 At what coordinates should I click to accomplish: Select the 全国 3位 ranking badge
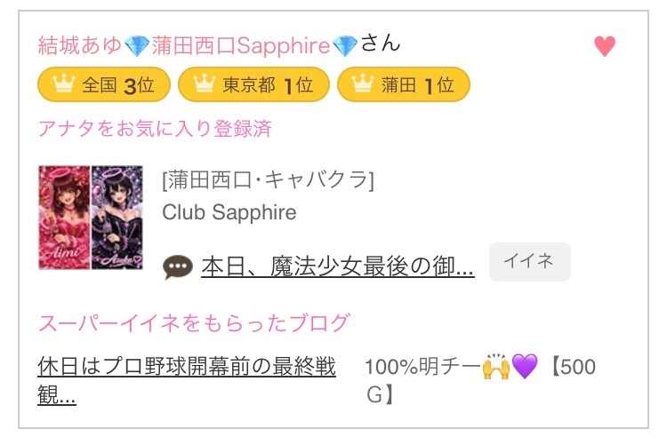[104, 85]
